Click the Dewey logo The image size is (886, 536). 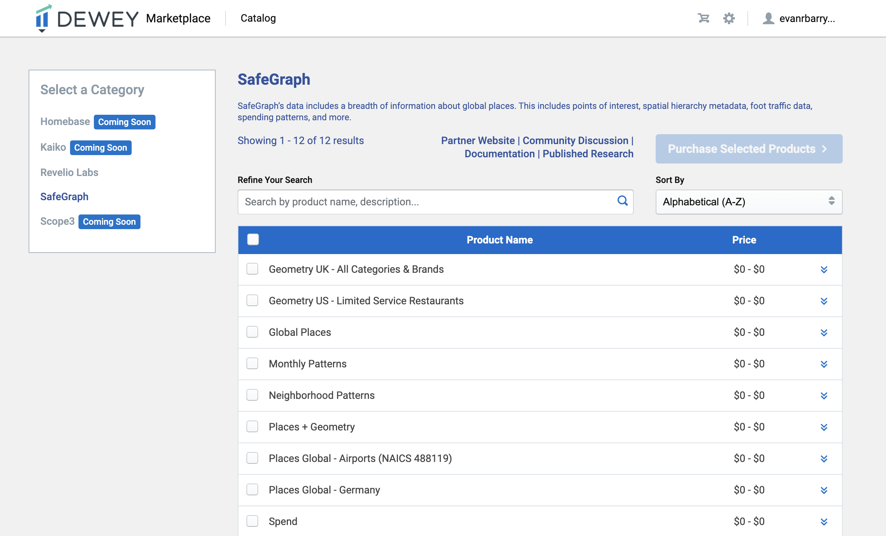[x=87, y=18]
